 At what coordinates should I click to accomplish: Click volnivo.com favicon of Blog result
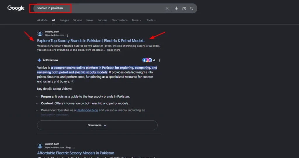click(40, 146)
